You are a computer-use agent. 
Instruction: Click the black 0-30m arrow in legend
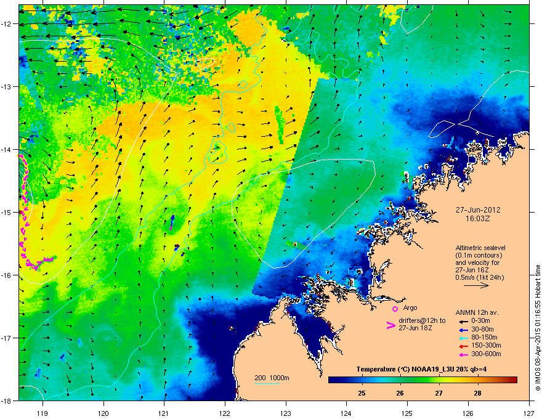[463, 321]
